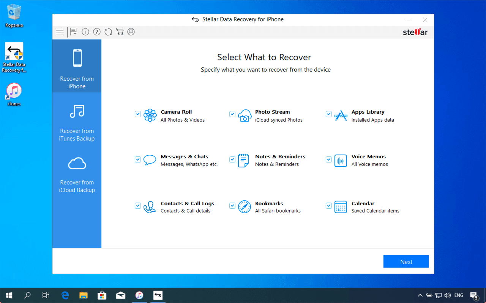Minimize the Stellar Data Recovery window
This screenshot has width=486, height=303.
409,20
